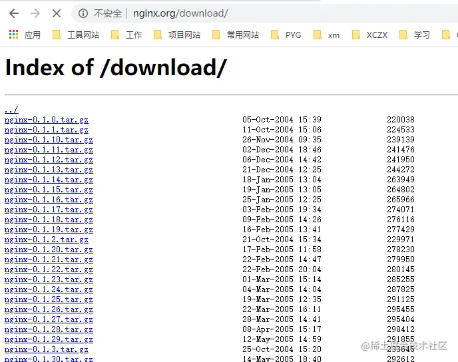Download nginx-0.1.27.tar.gz
458x362 pixels.
49,319
